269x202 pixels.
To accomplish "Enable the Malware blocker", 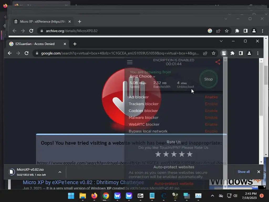I will tap(211, 118).
